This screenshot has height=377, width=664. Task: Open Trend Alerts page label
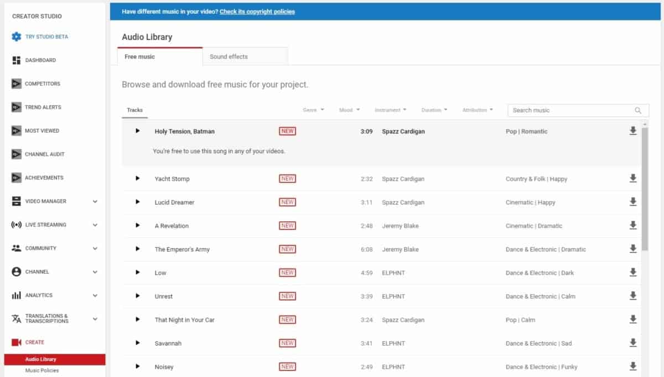tap(43, 107)
